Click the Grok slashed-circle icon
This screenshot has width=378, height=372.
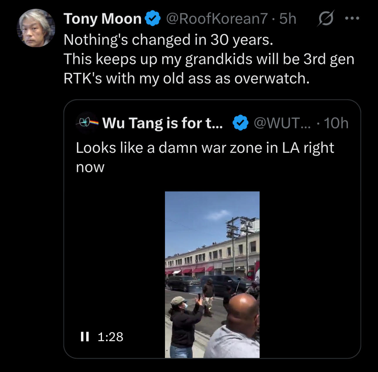[326, 19]
